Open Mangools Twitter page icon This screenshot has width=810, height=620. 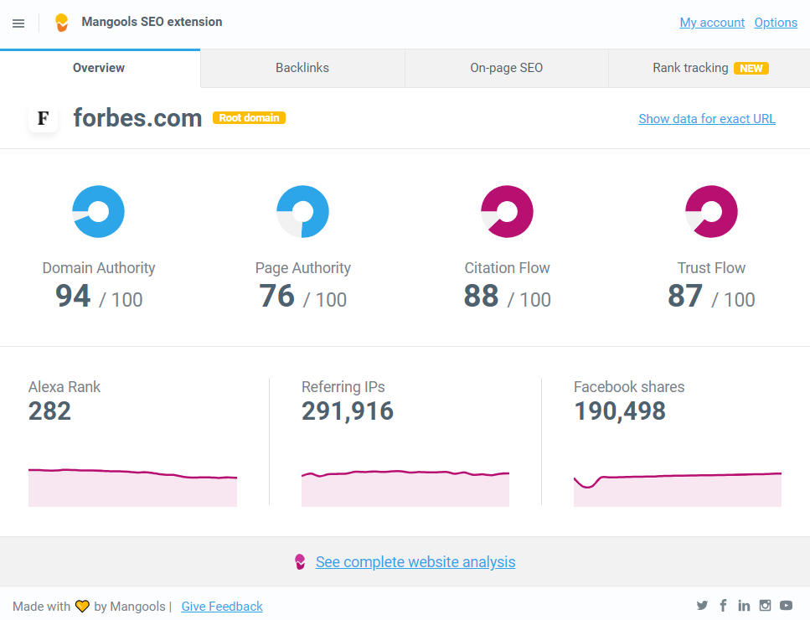(x=702, y=606)
